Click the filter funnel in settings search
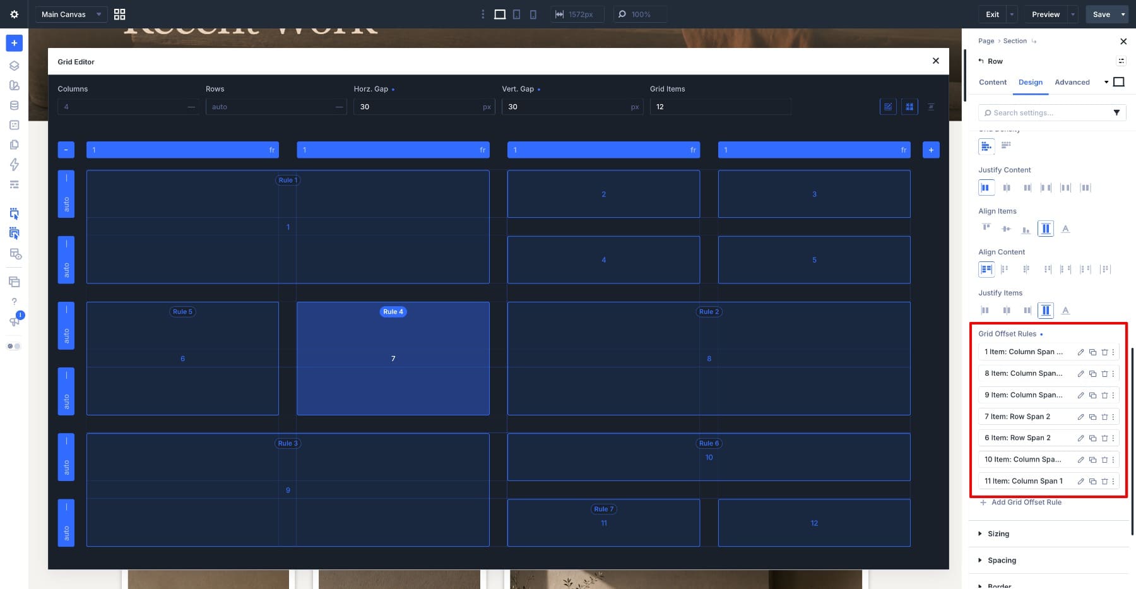 [x=1116, y=112]
